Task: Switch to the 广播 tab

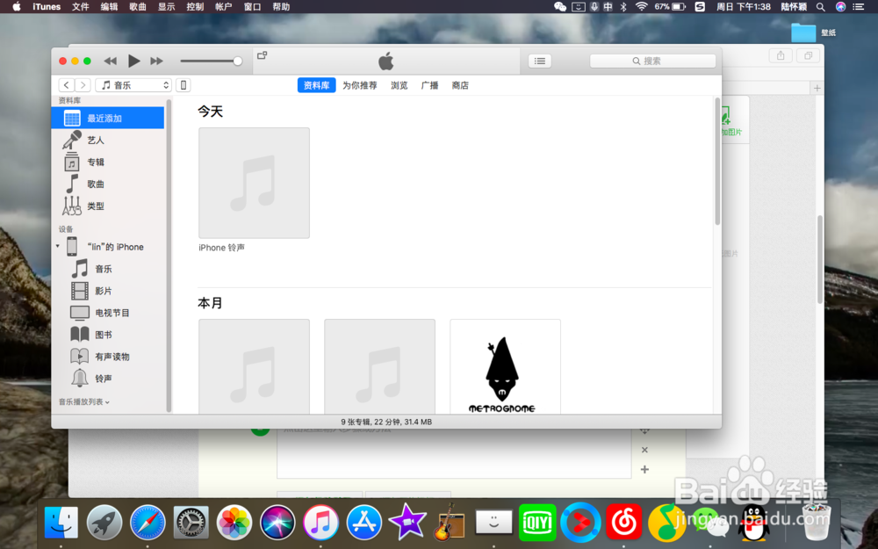Action: click(x=429, y=85)
